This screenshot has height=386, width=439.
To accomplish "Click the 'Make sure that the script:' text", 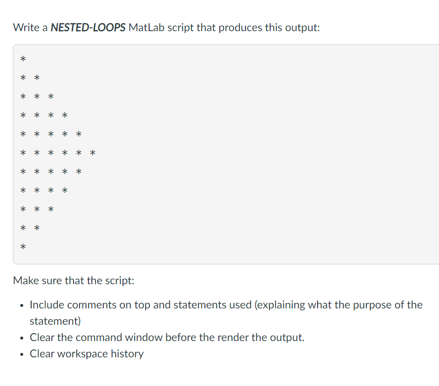I will [x=74, y=280].
